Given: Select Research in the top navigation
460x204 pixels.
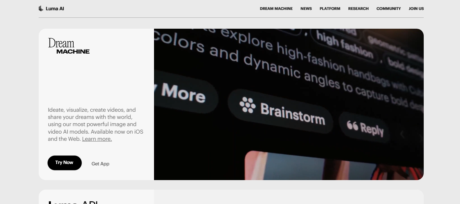Looking at the screenshot, I should (x=358, y=9).
